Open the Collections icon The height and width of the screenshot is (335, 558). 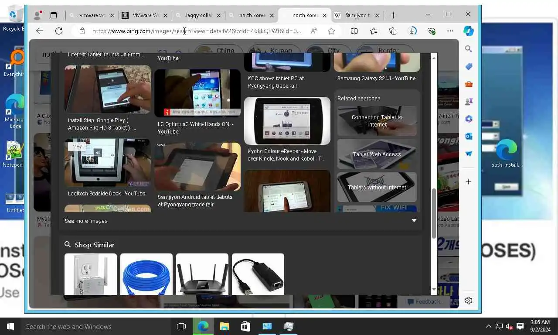coord(393,31)
